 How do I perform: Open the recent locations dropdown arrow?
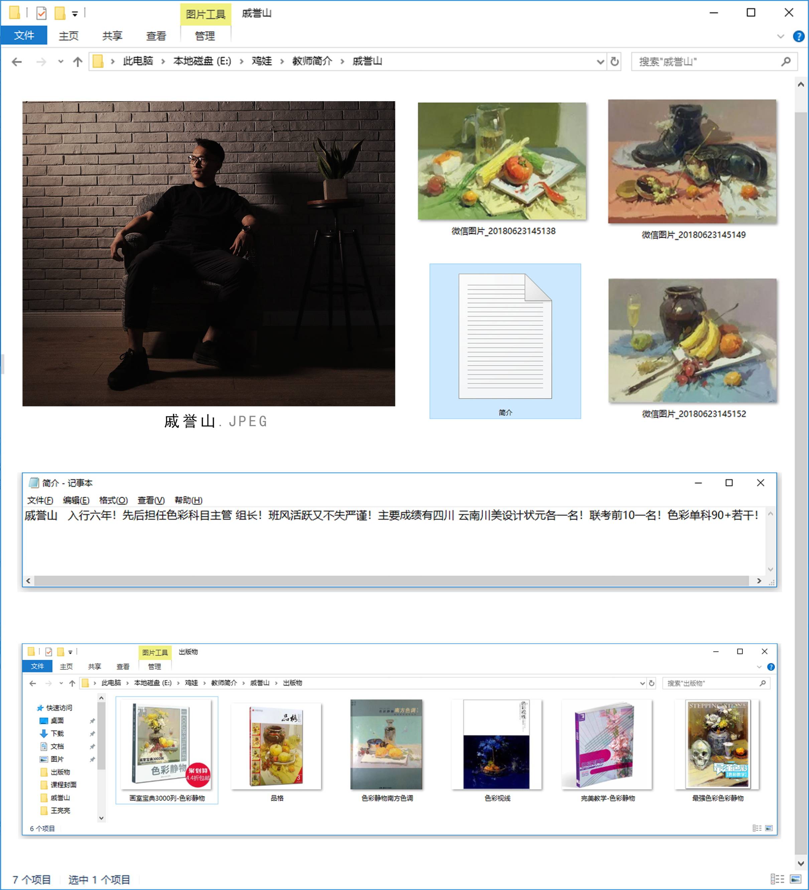tap(60, 62)
